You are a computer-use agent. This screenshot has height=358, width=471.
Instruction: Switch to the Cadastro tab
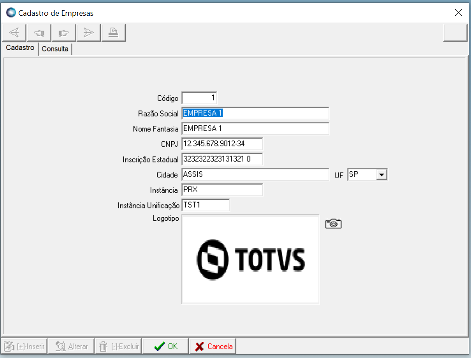[x=20, y=48]
